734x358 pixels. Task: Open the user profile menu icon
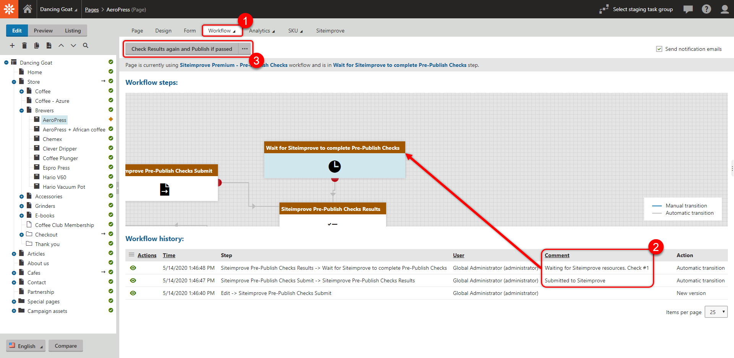click(724, 9)
